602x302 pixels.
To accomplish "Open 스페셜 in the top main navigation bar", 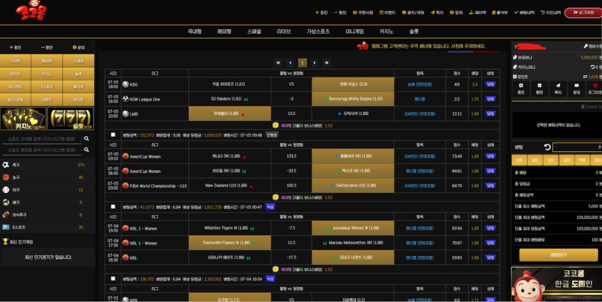I will (254, 31).
